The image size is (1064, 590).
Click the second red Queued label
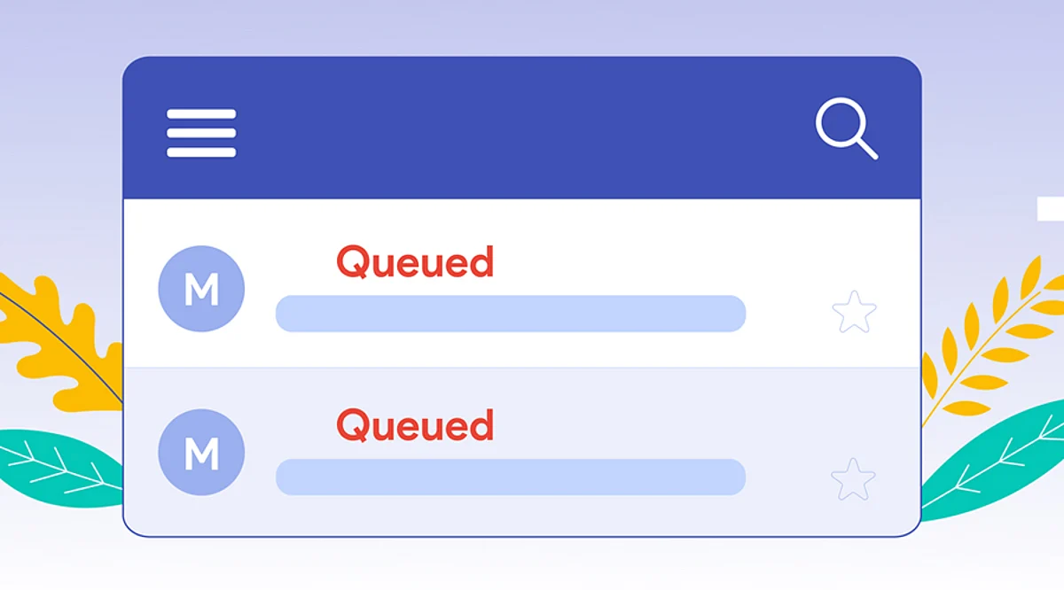coord(415,425)
